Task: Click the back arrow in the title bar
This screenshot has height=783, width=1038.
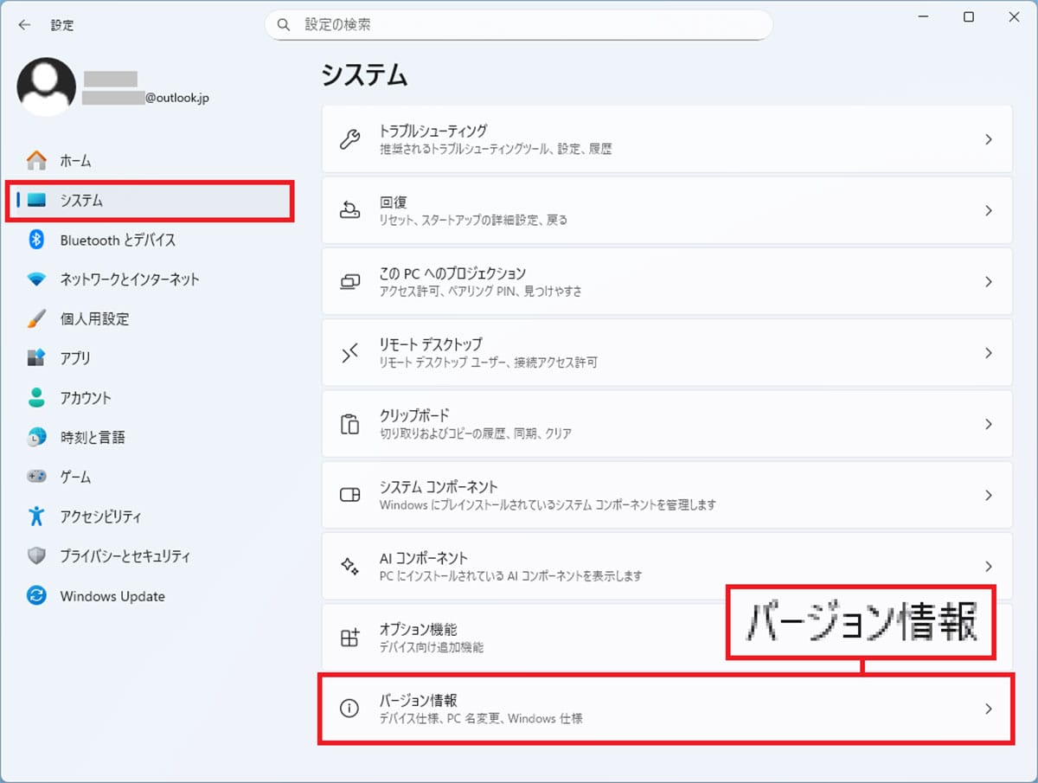Action: pyautogui.click(x=24, y=25)
